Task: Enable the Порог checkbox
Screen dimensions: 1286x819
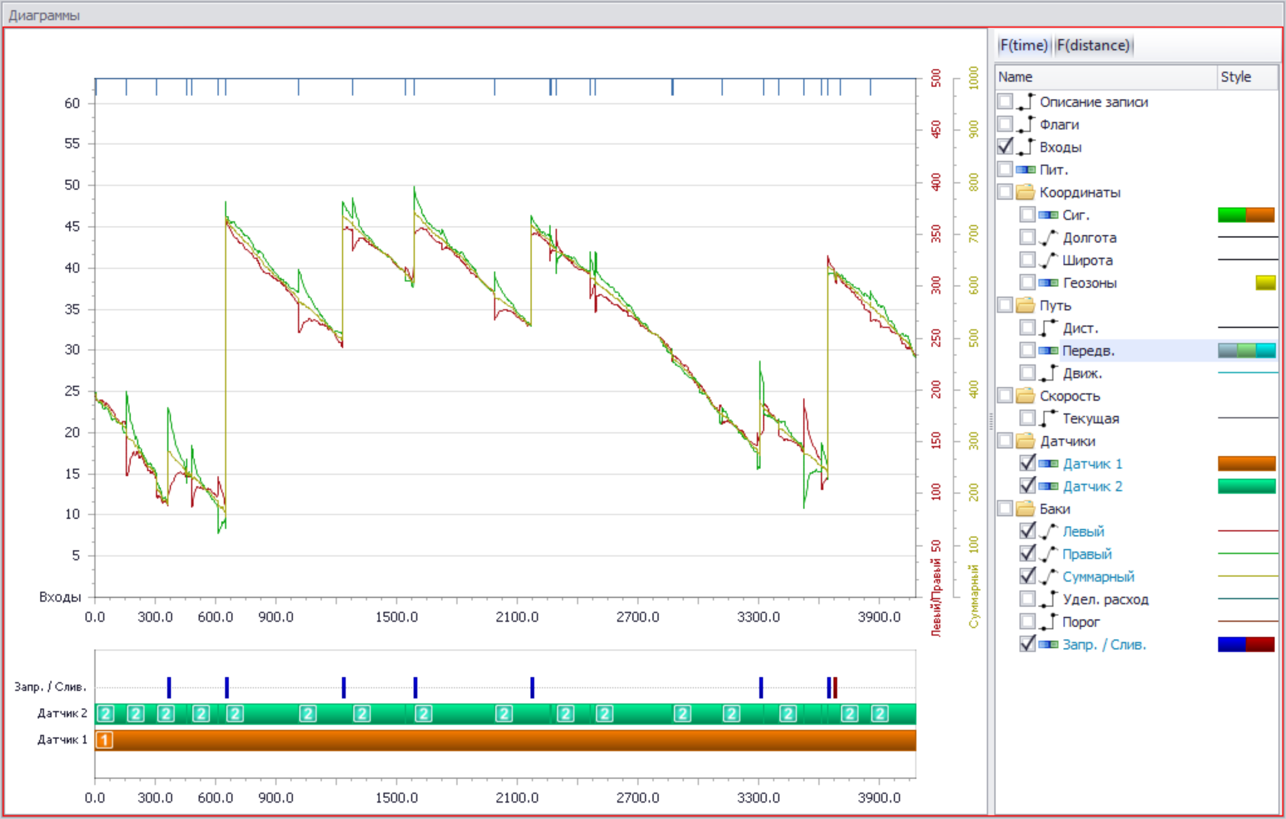Action: [1027, 622]
